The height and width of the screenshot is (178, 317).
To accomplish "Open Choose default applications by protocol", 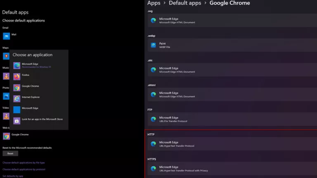I will point(24,169).
